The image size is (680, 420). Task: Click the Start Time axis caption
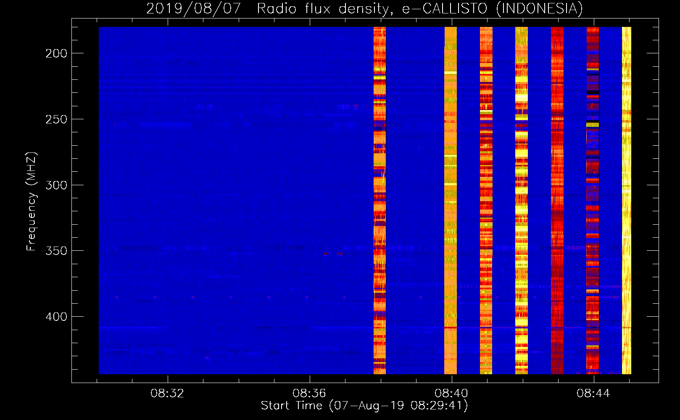364,406
